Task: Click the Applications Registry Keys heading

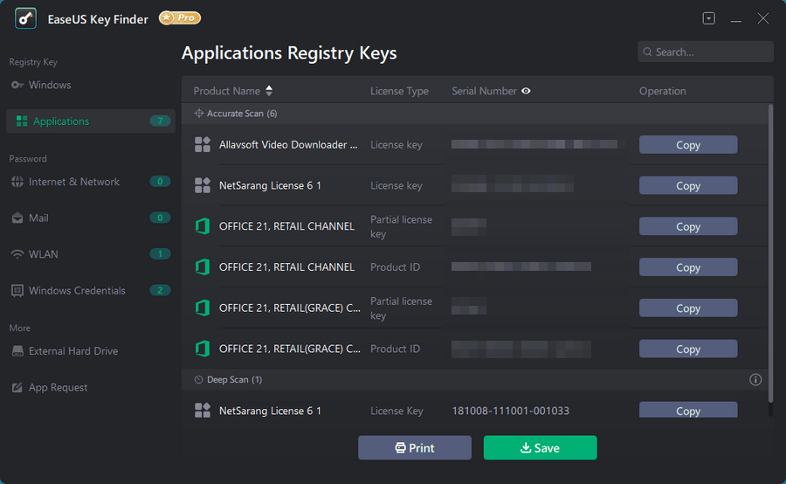Action: (289, 52)
